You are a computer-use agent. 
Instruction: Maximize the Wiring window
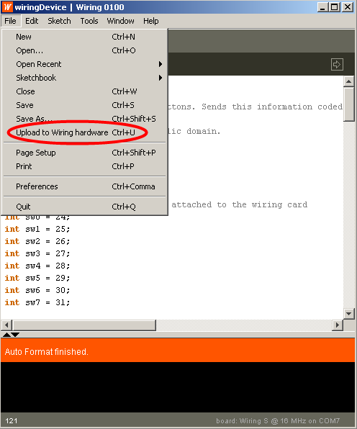tap(334, 7)
